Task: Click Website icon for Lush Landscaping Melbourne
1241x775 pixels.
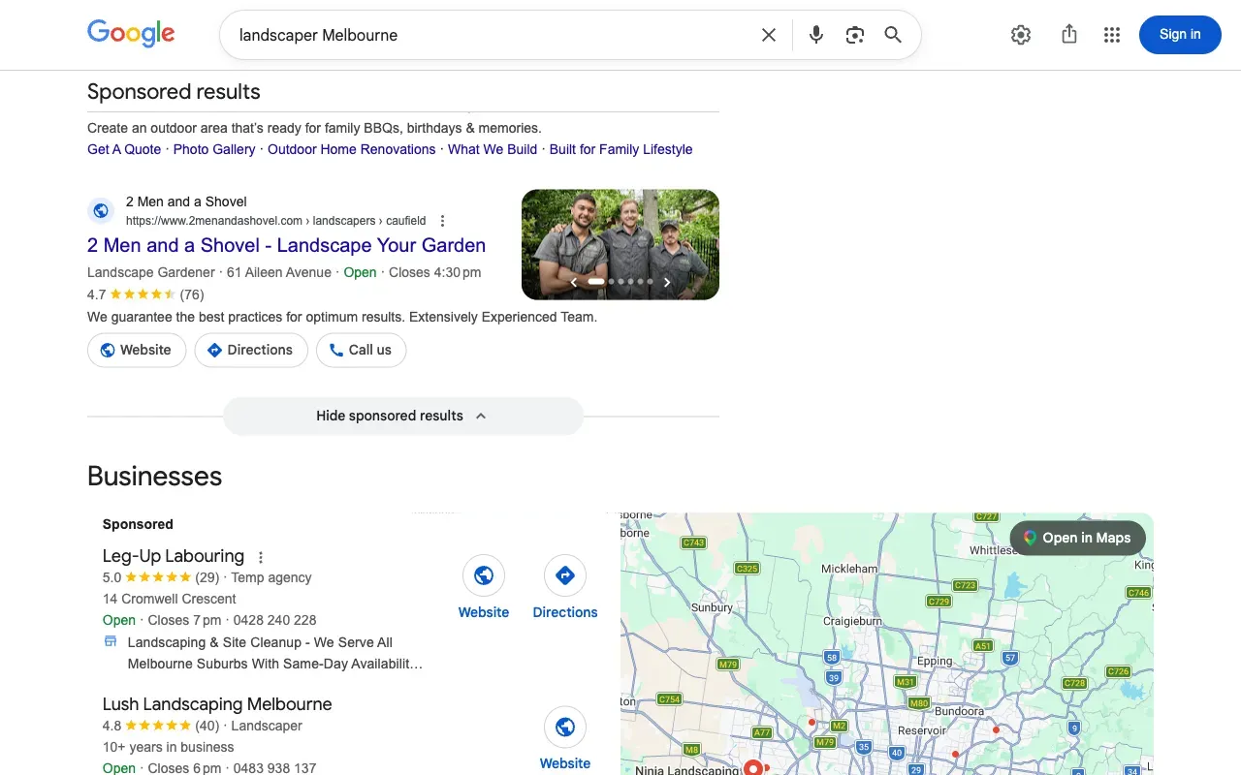Action: coord(565,728)
